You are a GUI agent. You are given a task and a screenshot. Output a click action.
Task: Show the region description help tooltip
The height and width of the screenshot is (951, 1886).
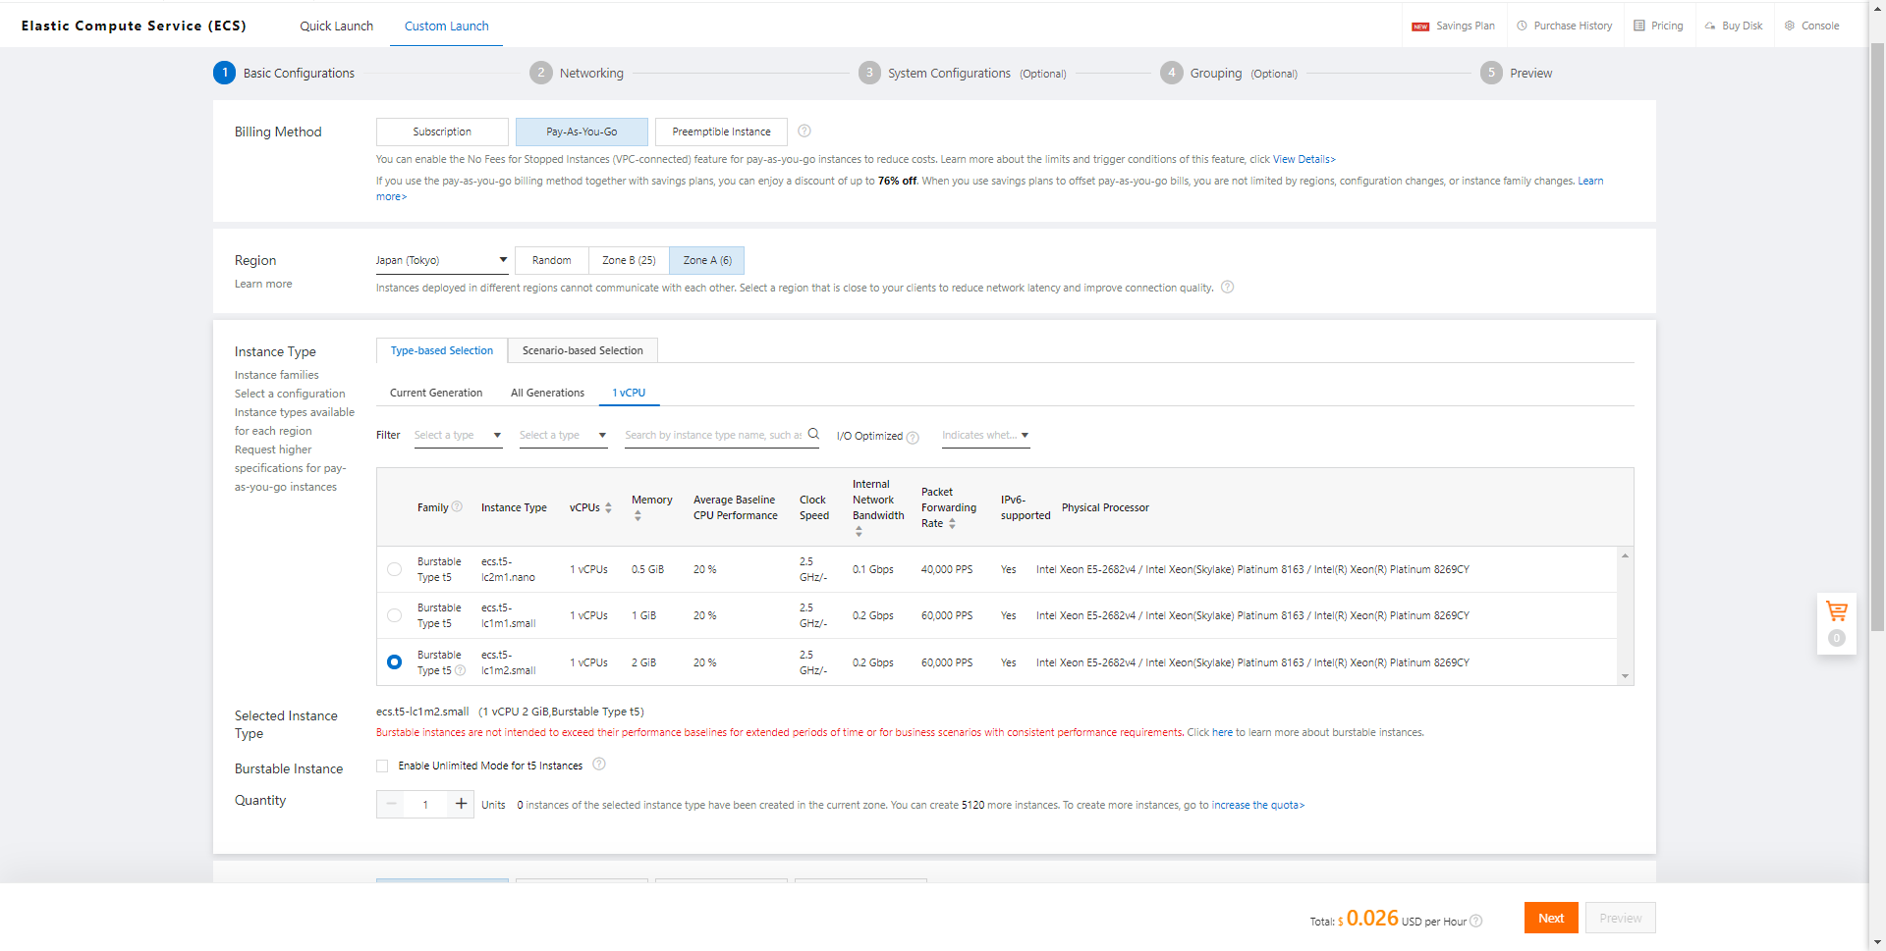(x=1227, y=288)
